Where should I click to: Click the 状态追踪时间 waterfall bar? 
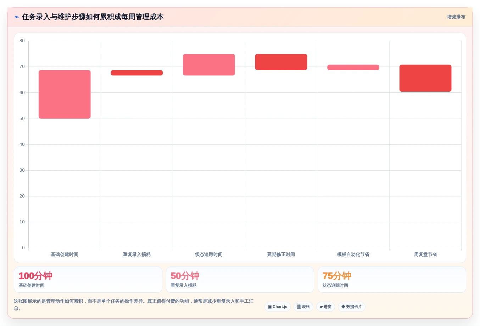click(x=209, y=64)
